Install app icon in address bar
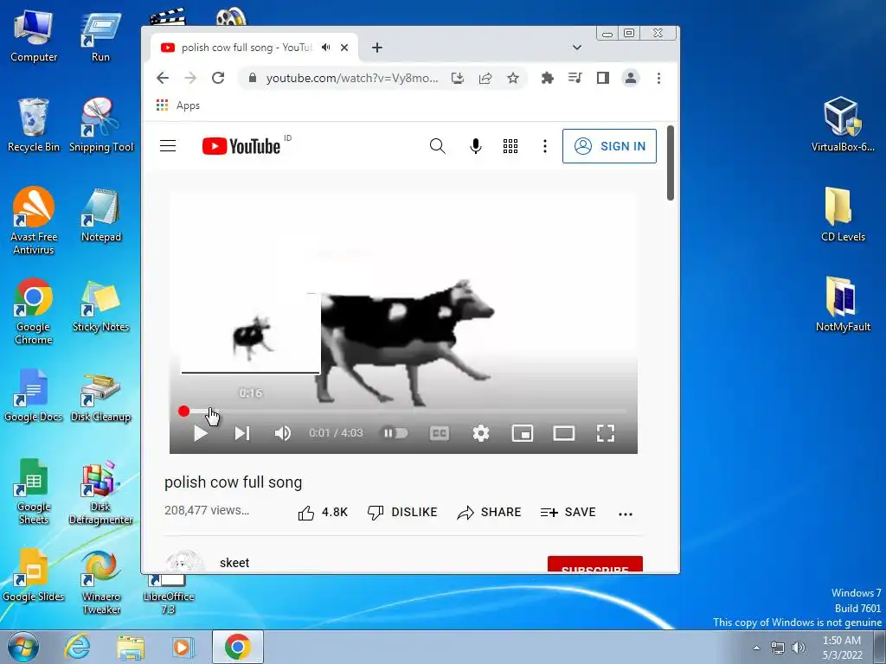This screenshot has height=664, width=886. (x=458, y=78)
